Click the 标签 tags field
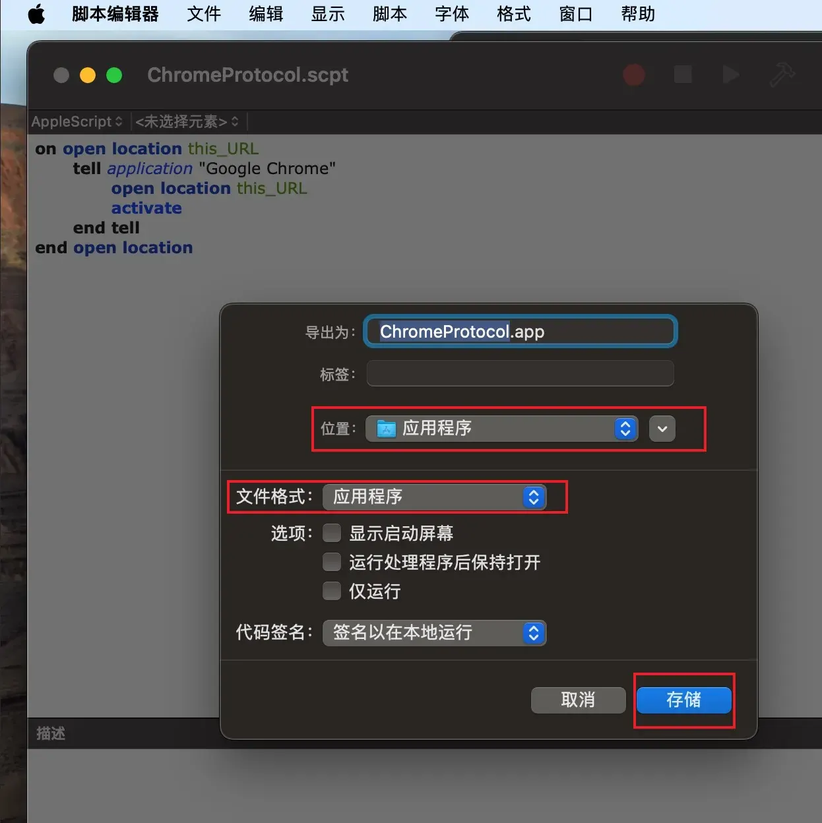Screen dimensions: 822x823 tap(521, 373)
